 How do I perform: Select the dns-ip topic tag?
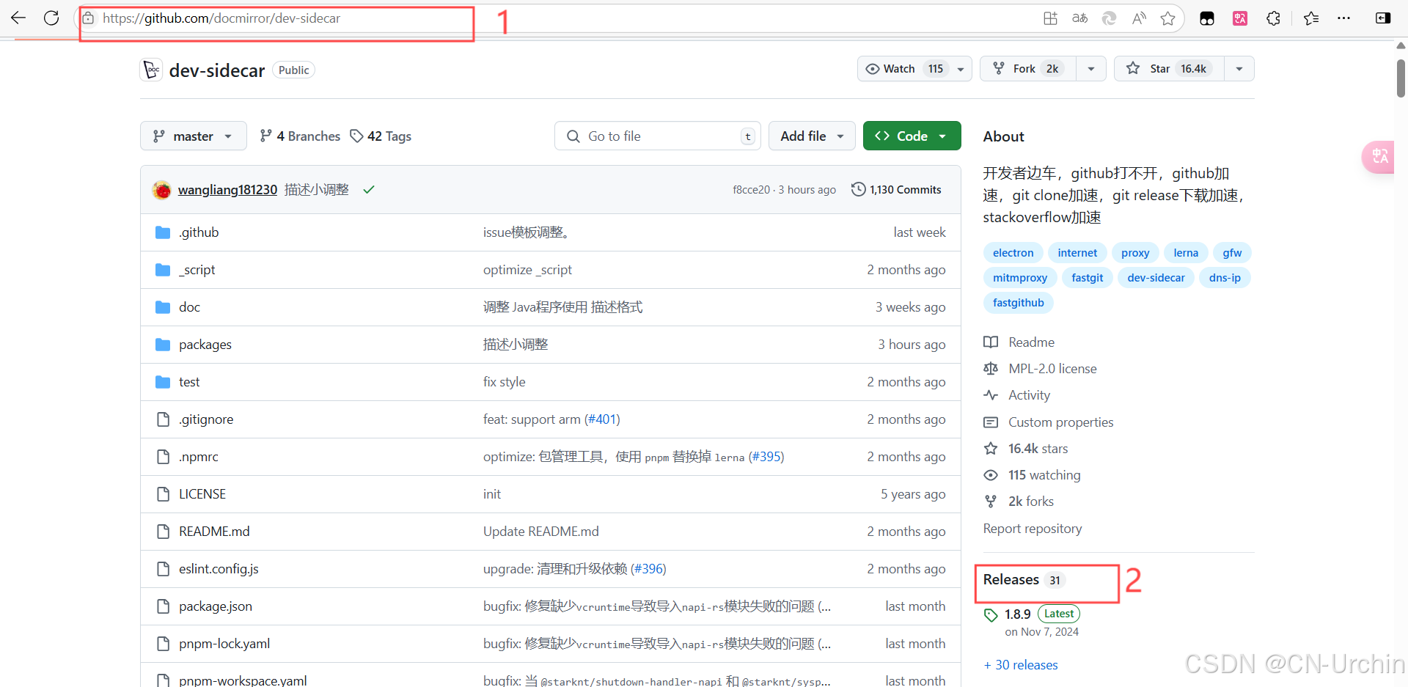(x=1225, y=278)
